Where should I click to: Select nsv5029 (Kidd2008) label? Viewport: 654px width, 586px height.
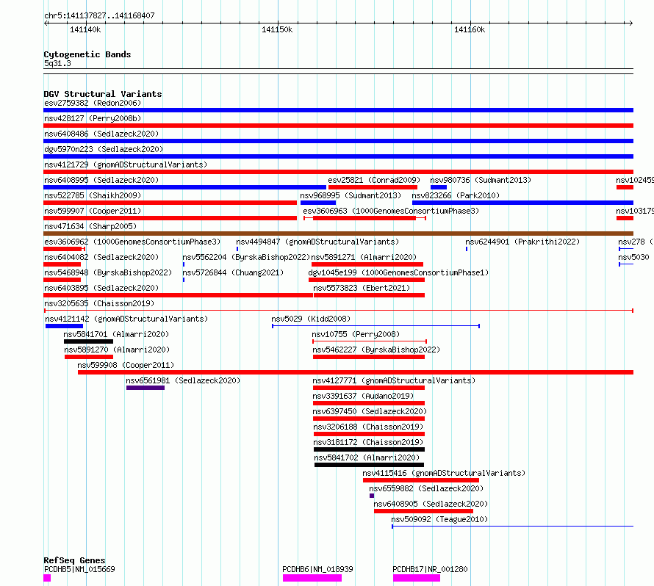click(x=311, y=319)
